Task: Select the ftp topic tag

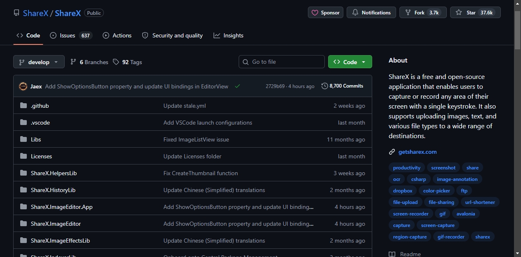Action: 464,191
